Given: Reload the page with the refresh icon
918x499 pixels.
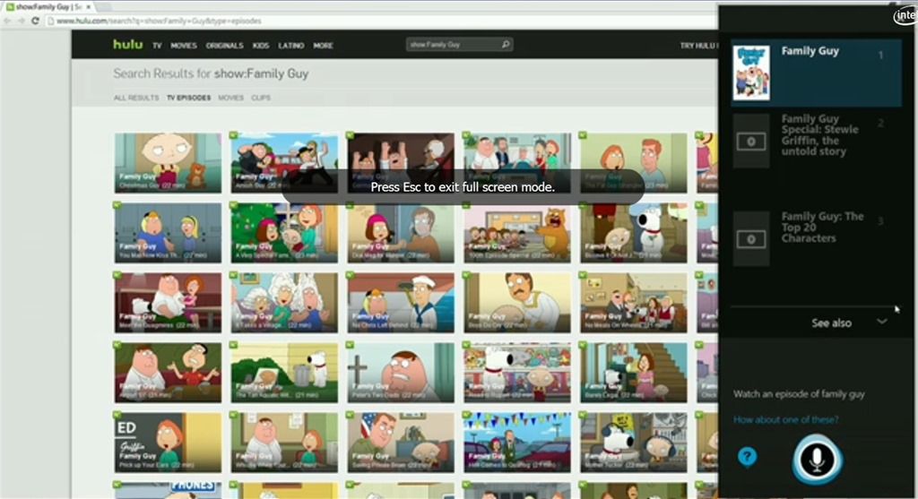Looking at the screenshot, I should point(35,21).
